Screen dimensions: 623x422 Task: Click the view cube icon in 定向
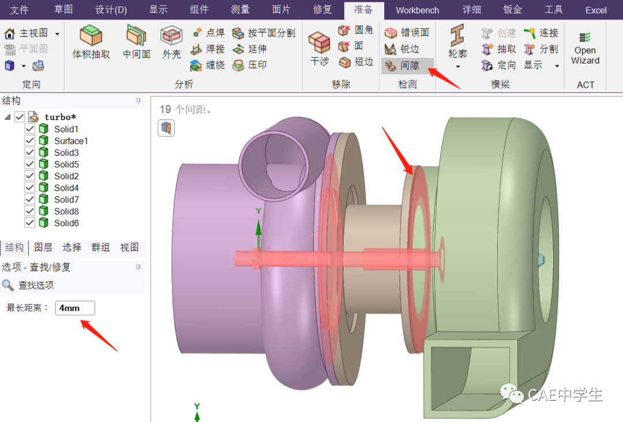[10, 66]
